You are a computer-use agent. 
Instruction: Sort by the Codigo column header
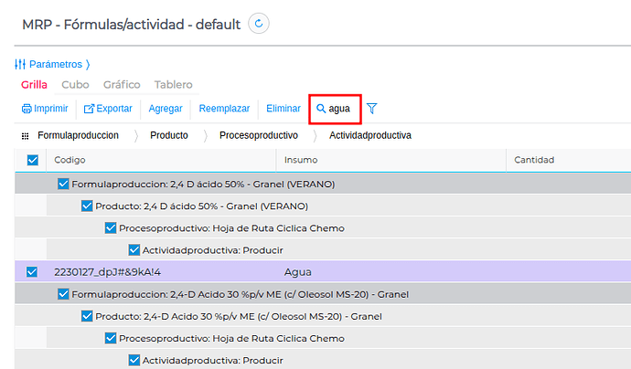70,160
